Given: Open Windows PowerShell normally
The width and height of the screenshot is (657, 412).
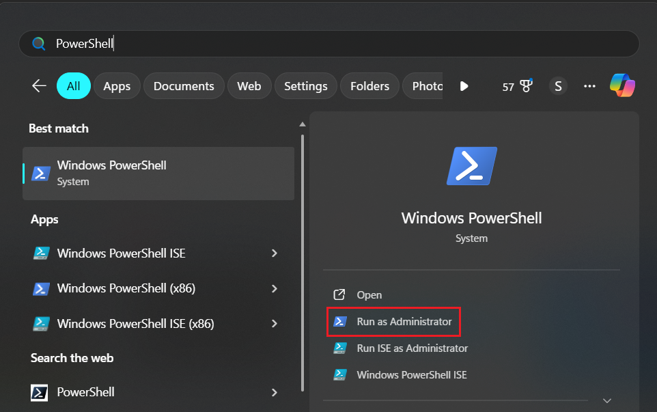Looking at the screenshot, I should tap(369, 294).
